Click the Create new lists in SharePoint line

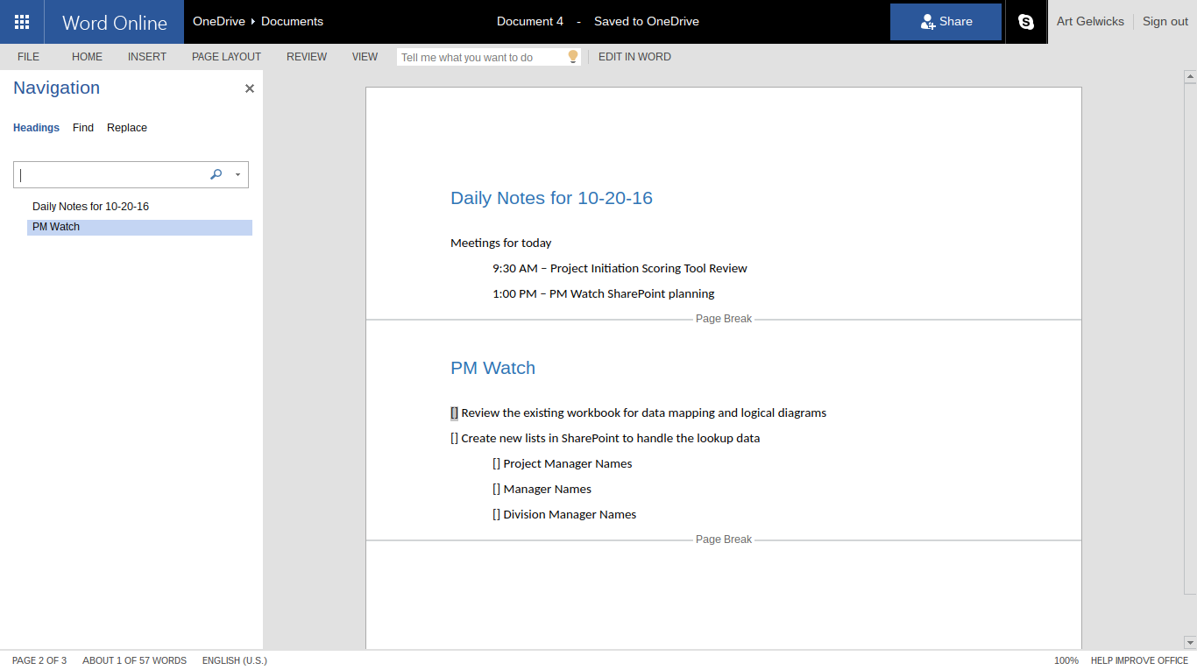pos(605,439)
